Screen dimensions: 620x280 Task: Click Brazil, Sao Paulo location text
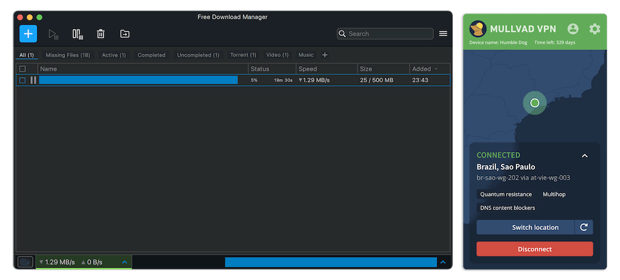(x=506, y=167)
